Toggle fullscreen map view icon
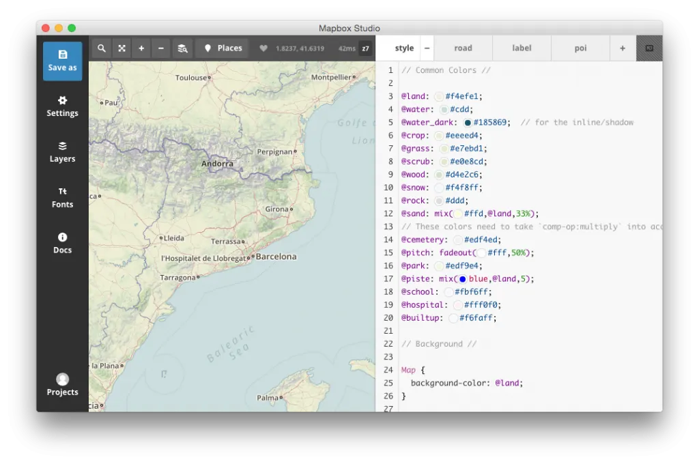 [122, 48]
